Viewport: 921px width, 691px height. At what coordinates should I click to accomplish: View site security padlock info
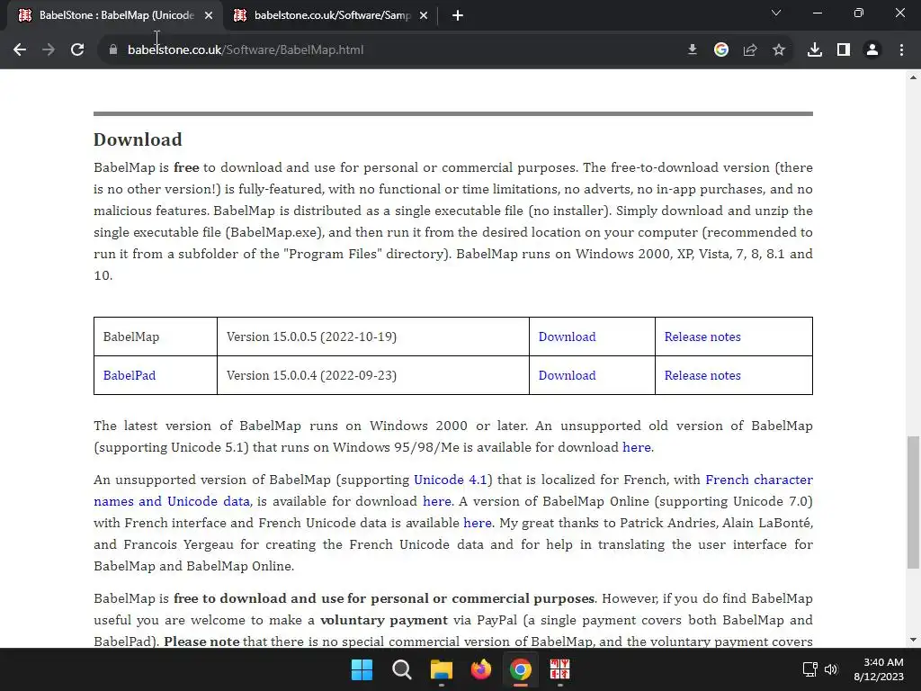point(113,50)
